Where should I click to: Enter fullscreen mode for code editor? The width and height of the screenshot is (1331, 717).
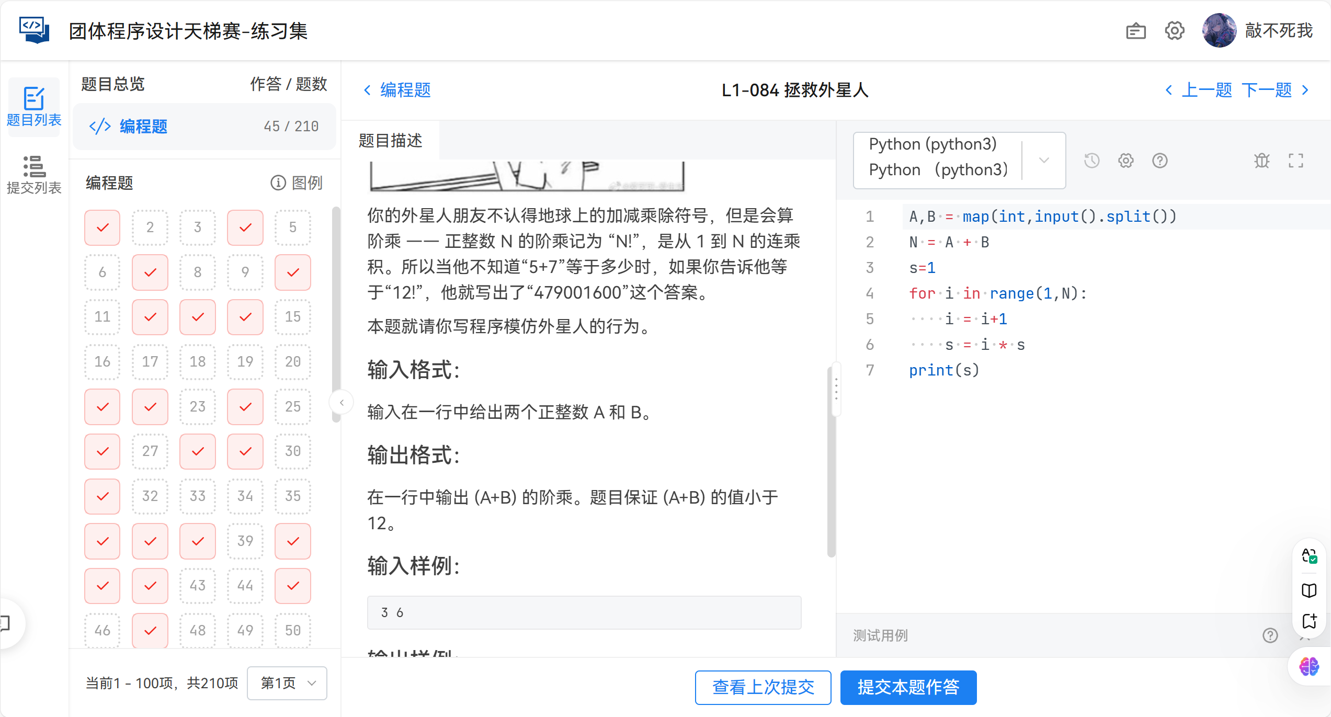[x=1295, y=161]
